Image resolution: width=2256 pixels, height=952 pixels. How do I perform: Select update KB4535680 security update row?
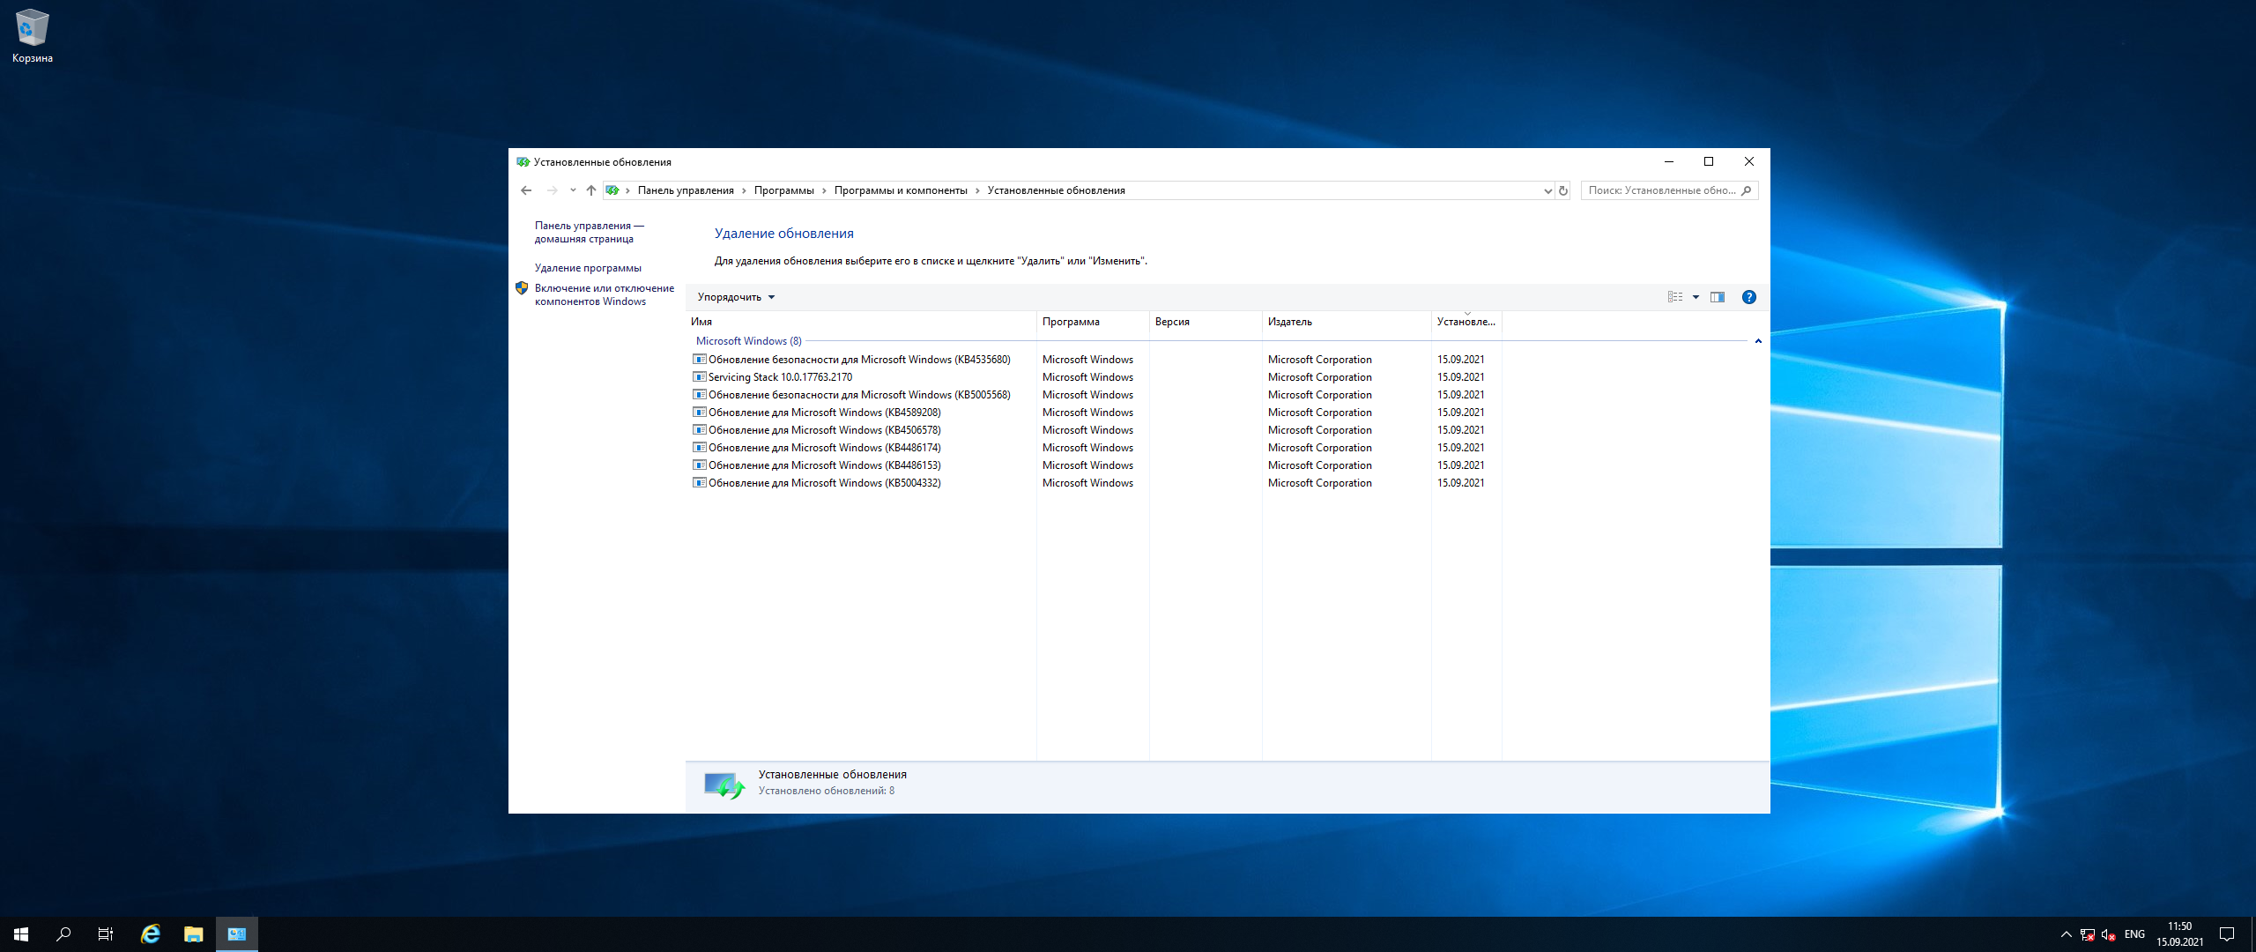pos(1095,360)
